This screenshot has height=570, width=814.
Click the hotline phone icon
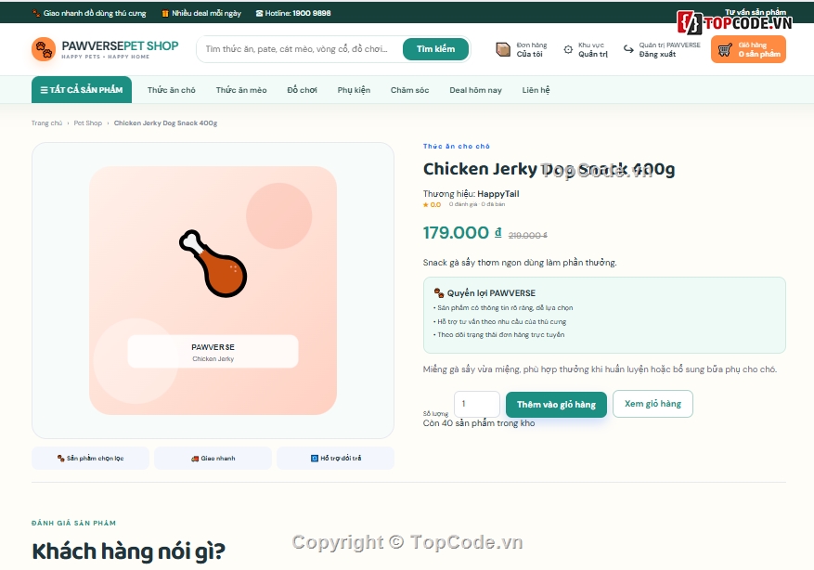[259, 14]
